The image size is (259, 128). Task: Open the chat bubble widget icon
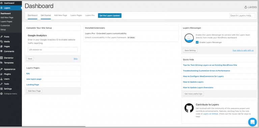click(252, 122)
